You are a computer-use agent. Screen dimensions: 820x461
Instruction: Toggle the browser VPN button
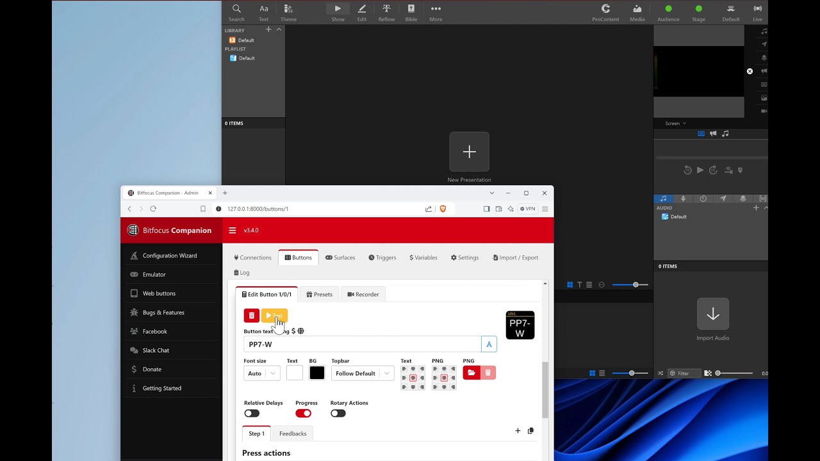(x=527, y=209)
